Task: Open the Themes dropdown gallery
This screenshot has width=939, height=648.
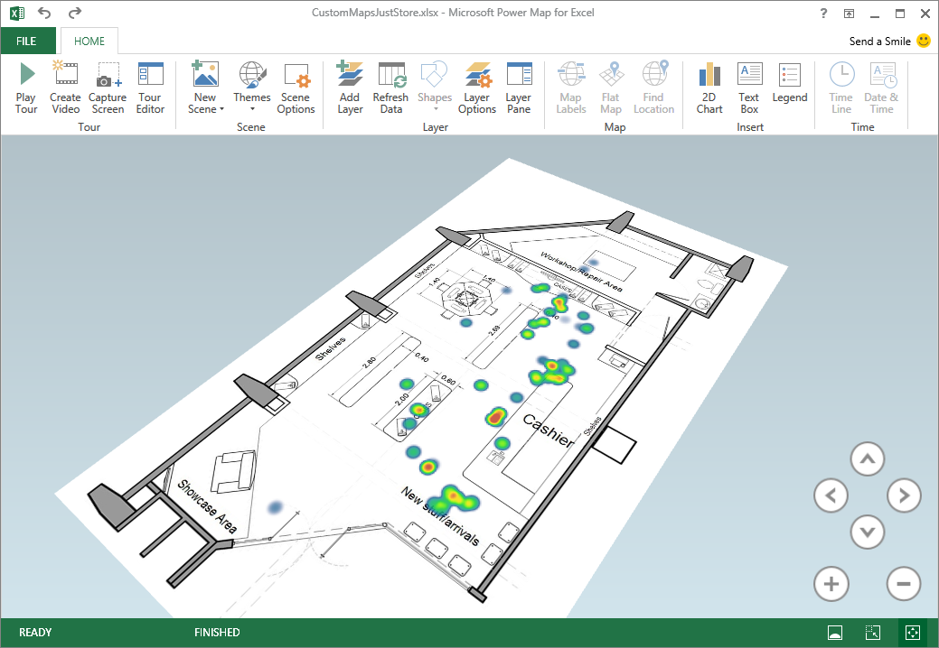Action: point(251,109)
